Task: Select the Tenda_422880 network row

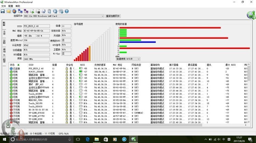Action: tap(128, 94)
